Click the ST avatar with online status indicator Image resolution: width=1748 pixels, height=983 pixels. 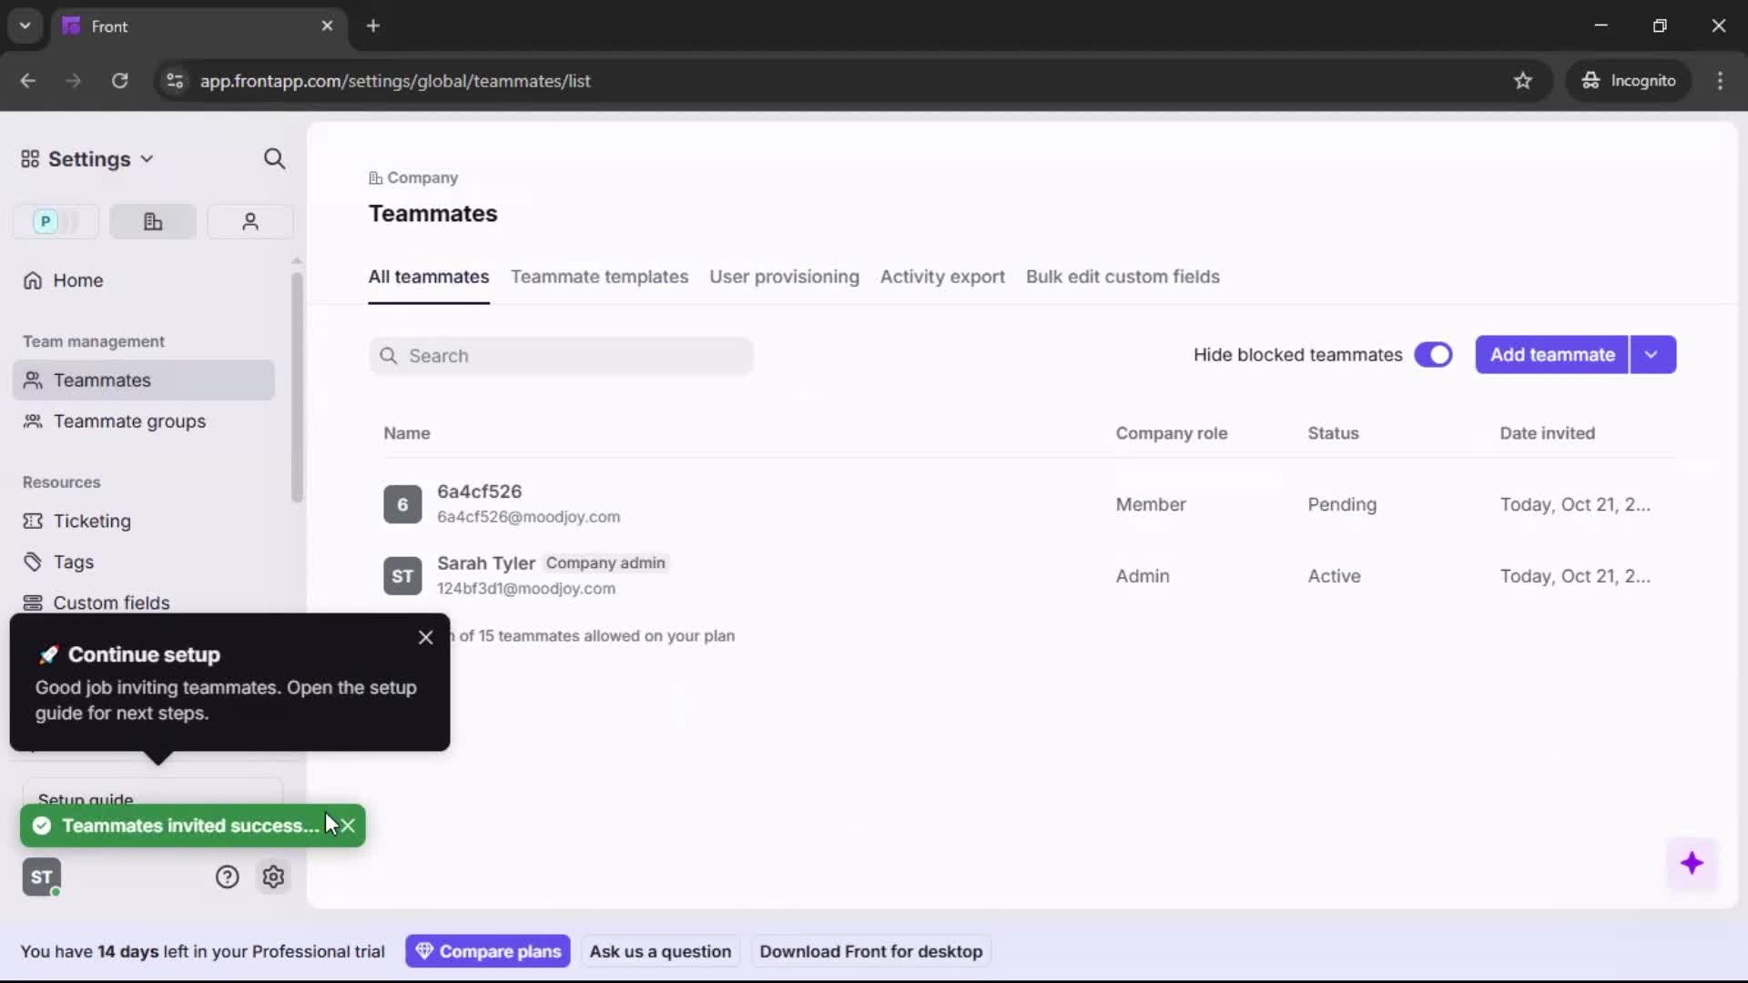tap(41, 877)
